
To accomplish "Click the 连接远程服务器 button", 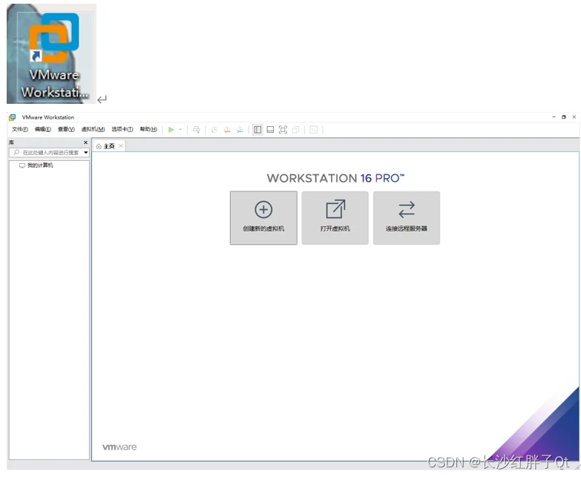I will (407, 218).
